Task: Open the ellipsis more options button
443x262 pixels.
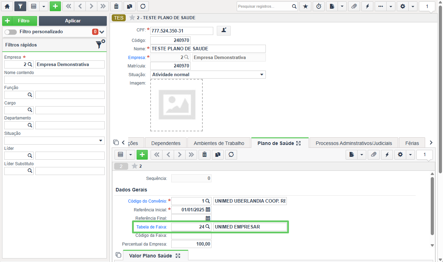Action: click(381, 6)
